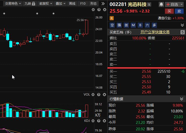Screen dimensions: 186x133
Task: Open VOL indicator help icon
Action: [99, 95]
